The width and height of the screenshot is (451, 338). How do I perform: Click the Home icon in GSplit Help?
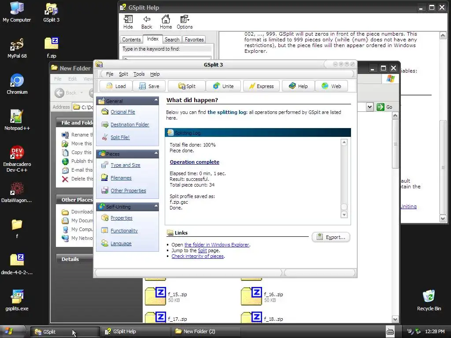point(166,22)
